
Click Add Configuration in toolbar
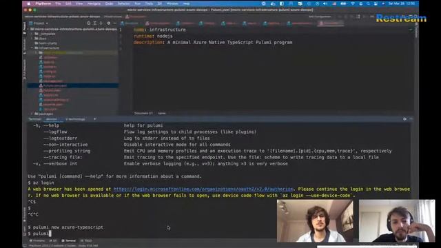point(320,17)
